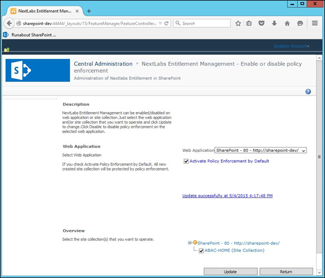This screenshot has width=325, height=278.
Task: Click the folder navigate-up icon in ribbon
Action: coord(7,50)
